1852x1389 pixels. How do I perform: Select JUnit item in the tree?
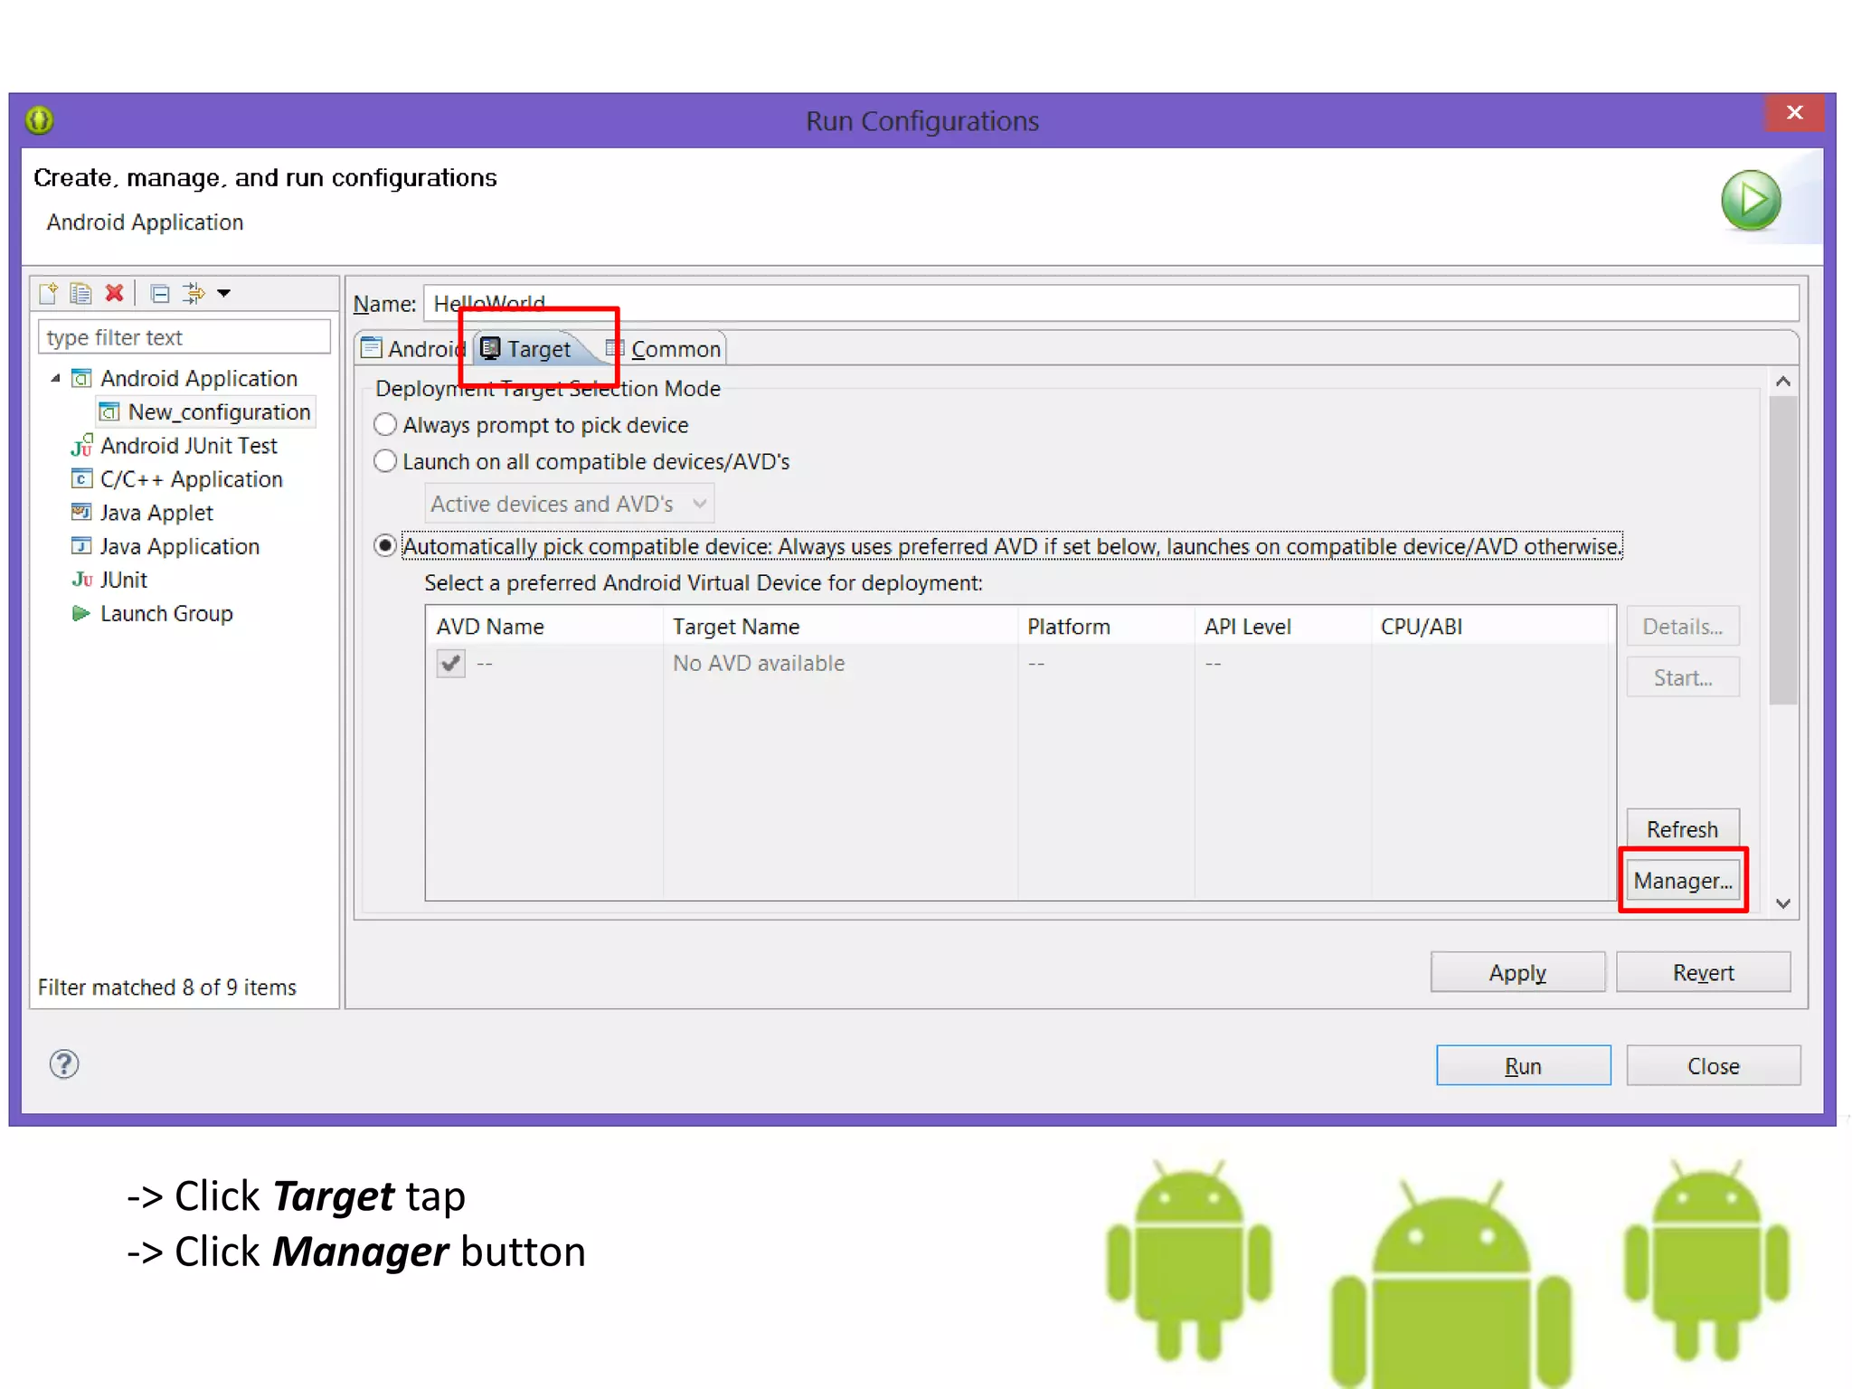point(124,580)
